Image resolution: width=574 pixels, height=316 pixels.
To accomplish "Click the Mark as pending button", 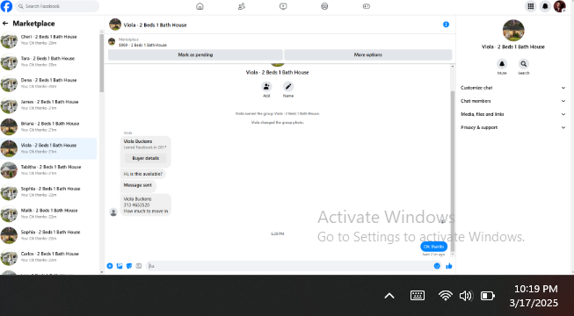I will click(195, 54).
